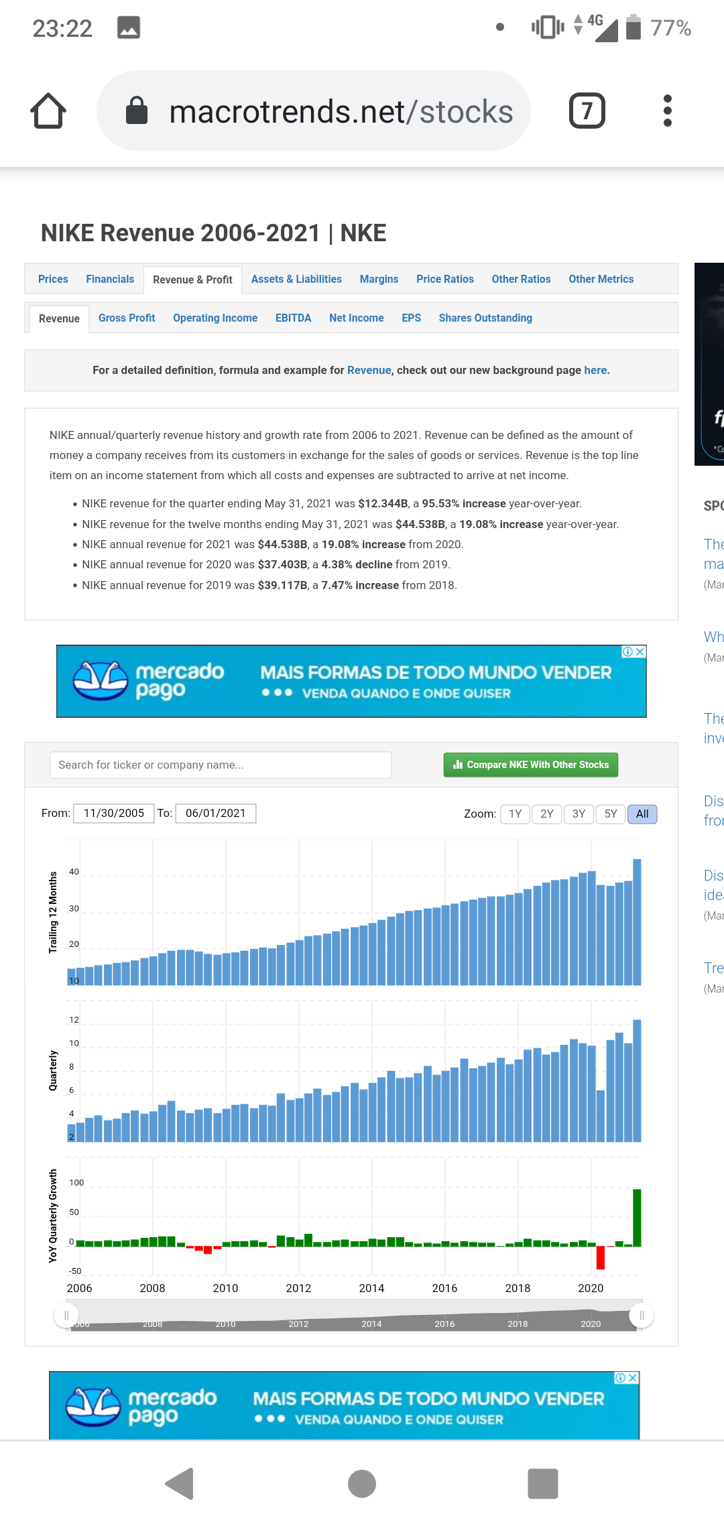Tap the browser home icon

pyautogui.click(x=48, y=111)
